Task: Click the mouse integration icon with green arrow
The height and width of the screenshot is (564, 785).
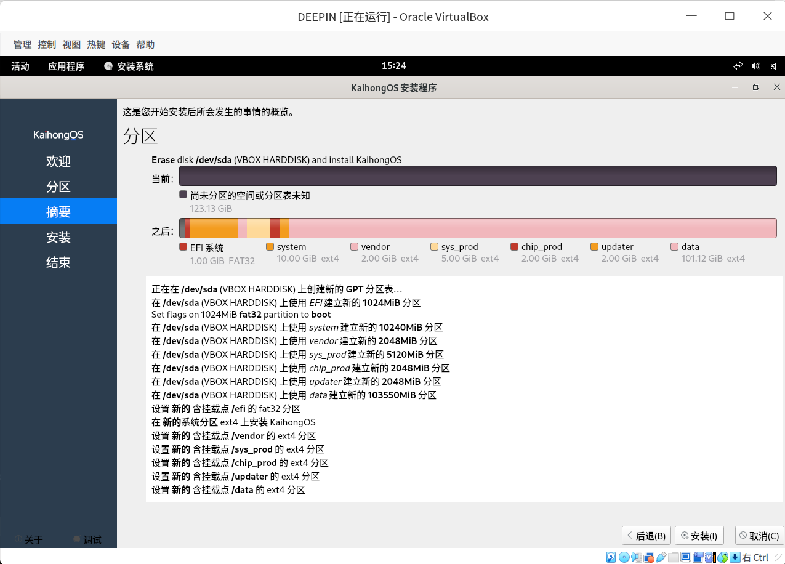Action: [723, 557]
